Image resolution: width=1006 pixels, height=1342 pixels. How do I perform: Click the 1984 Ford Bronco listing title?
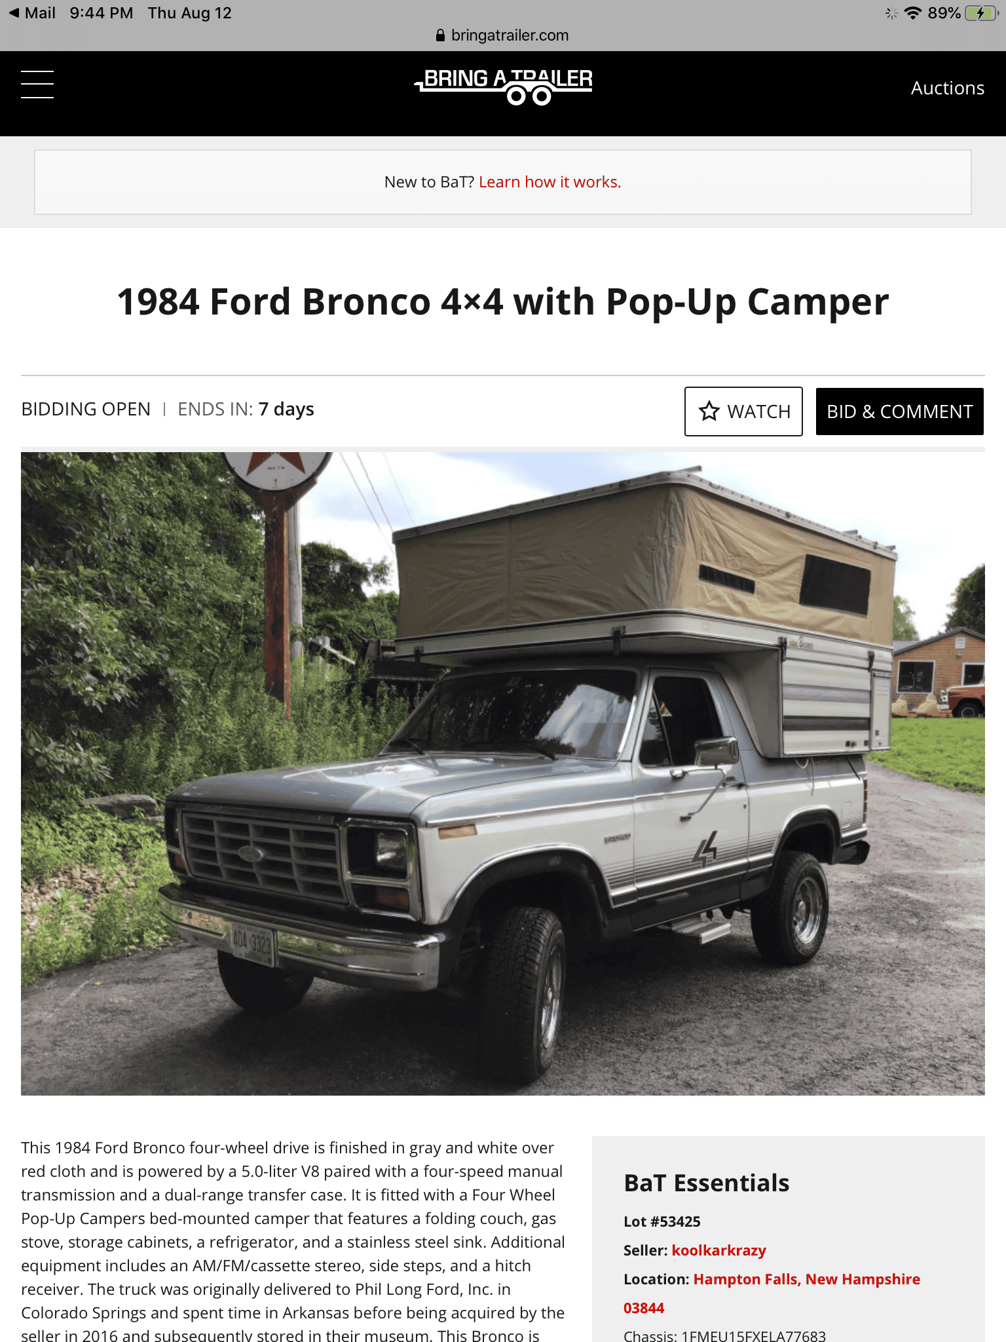coord(503,302)
